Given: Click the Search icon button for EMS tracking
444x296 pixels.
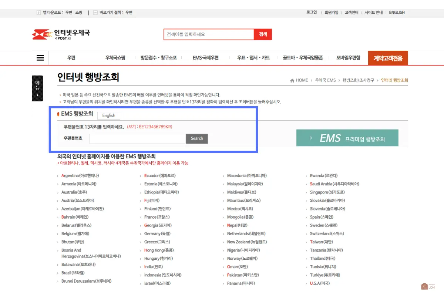Looking at the screenshot, I should click(197, 139).
